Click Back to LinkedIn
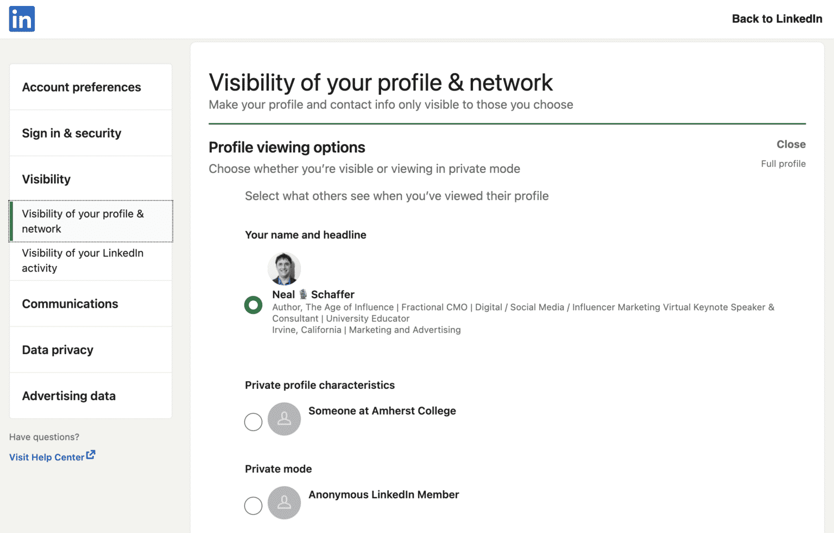The height and width of the screenshot is (533, 834). tap(776, 18)
